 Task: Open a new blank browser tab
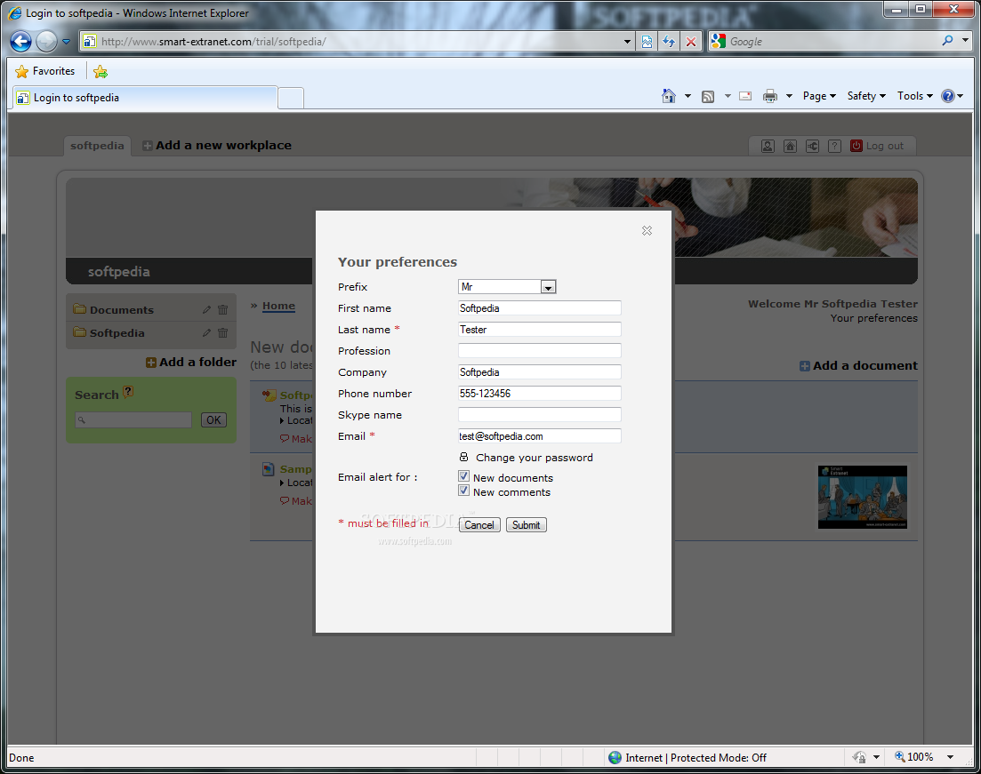click(291, 98)
